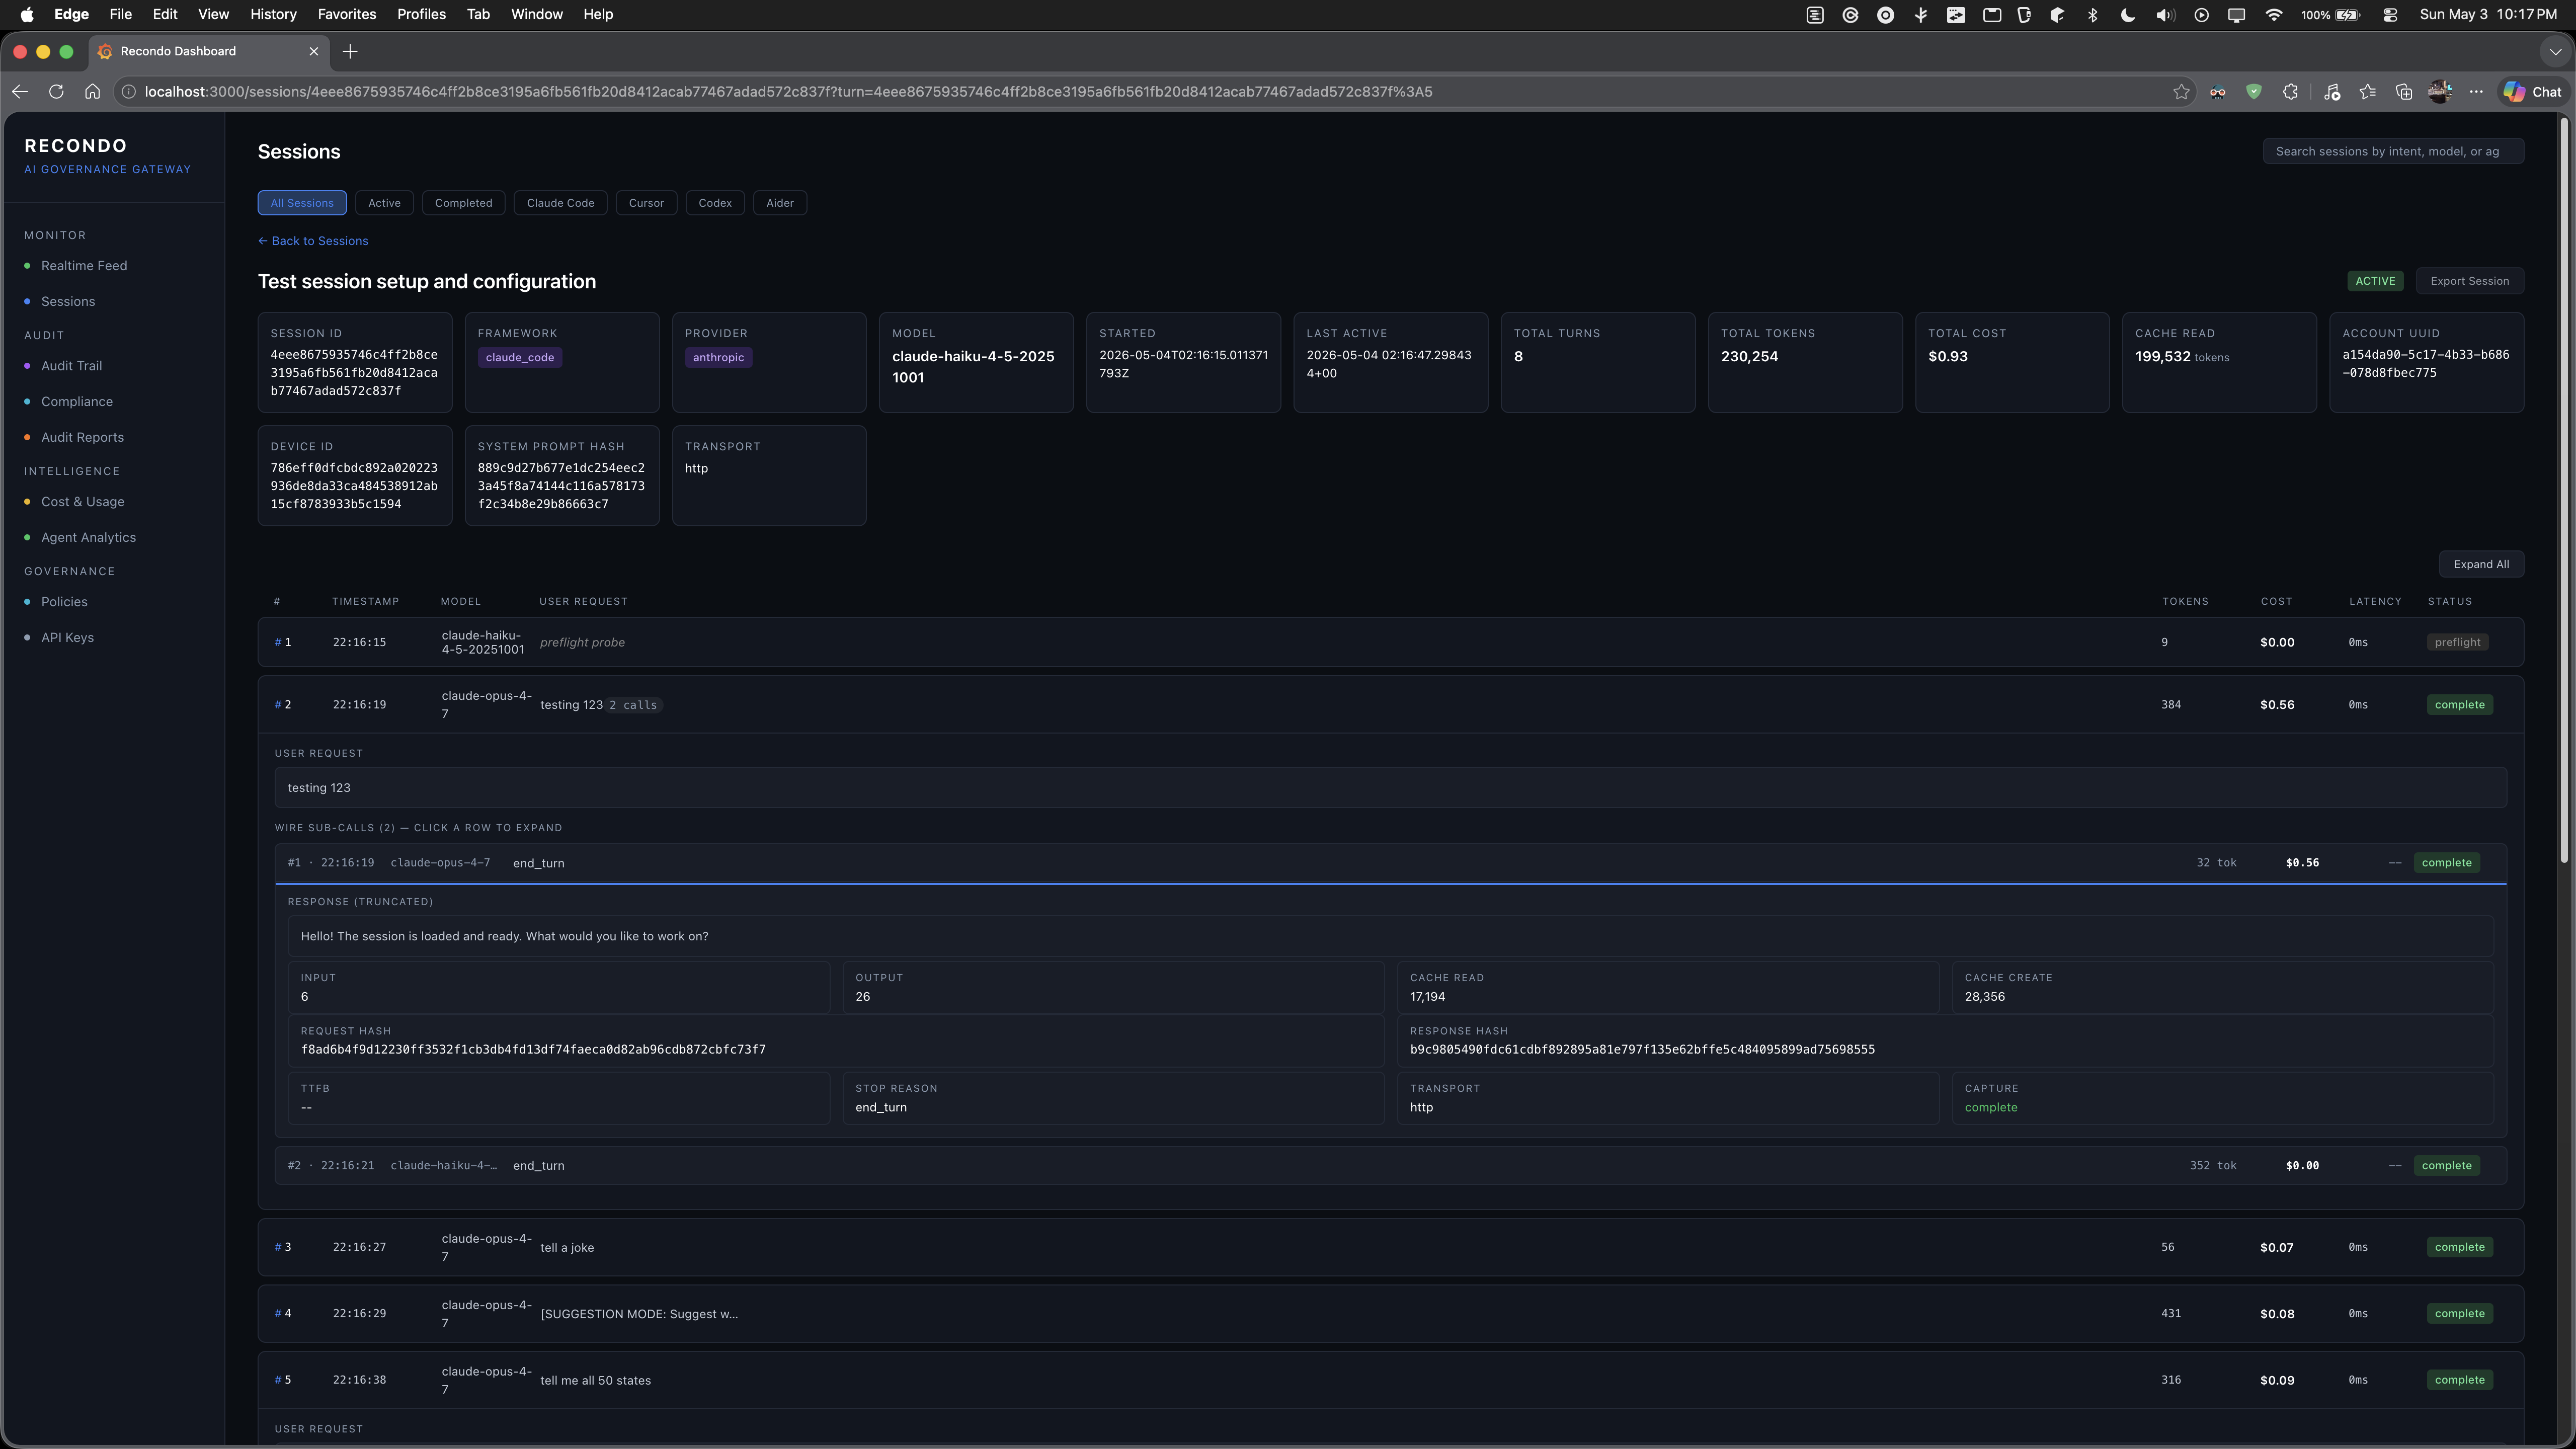Open the Edge profile avatar
2576x1449 pixels.
pos(2440,91)
